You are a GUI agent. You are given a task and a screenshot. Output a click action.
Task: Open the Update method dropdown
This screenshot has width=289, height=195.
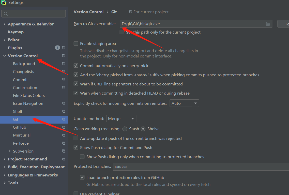[121, 118]
